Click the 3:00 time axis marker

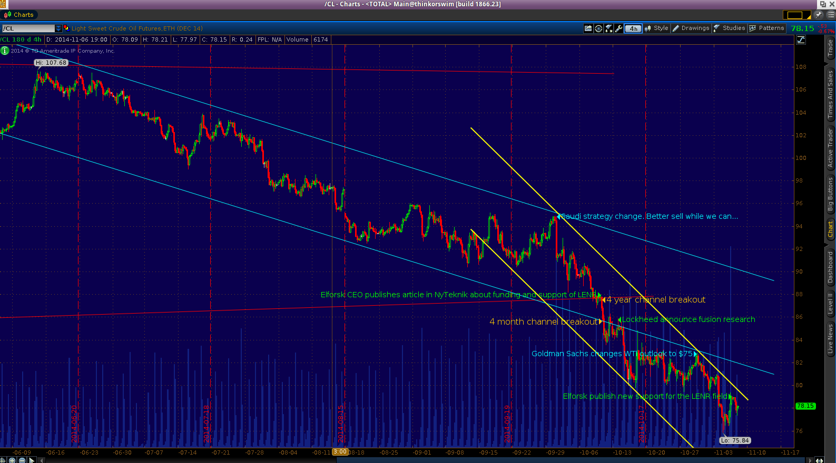click(340, 451)
